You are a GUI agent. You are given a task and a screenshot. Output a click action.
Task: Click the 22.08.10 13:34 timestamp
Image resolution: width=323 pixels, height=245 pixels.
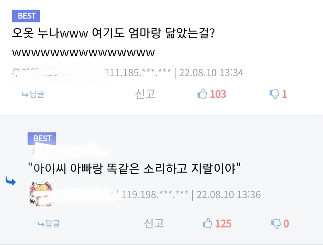(x=211, y=73)
